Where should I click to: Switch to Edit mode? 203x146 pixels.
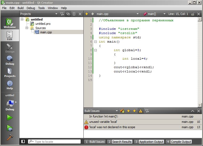10,36
